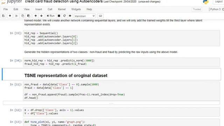224x126 pixels.
Task: Click the 'df.head()' code line
Action: coord(31,98)
